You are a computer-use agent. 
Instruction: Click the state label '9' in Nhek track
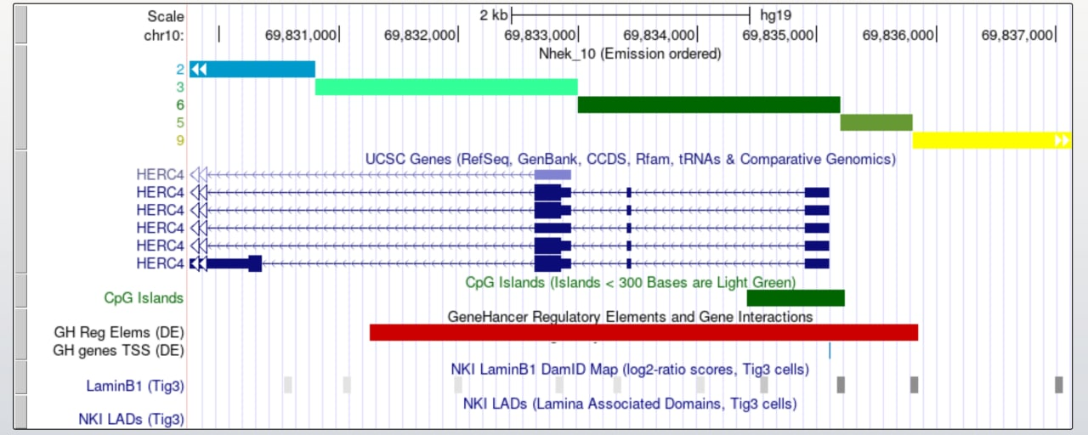(180, 140)
